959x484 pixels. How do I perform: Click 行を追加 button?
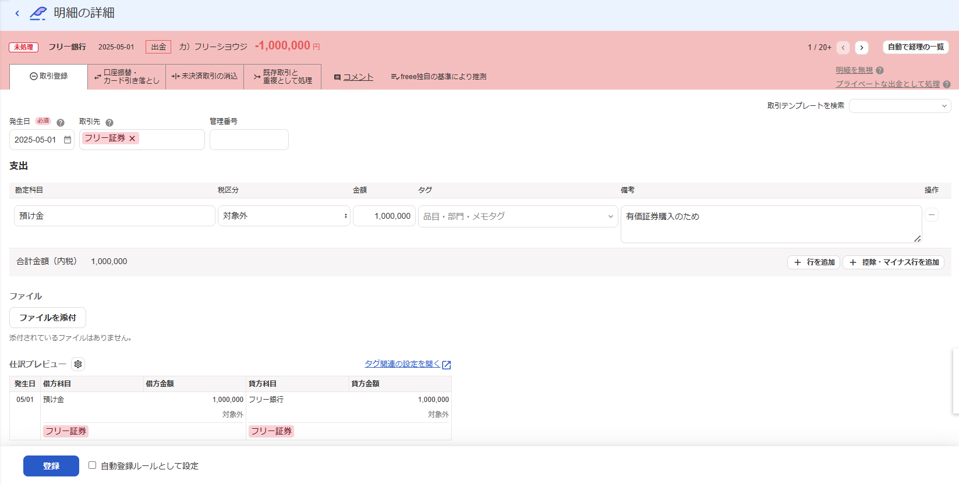click(x=813, y=262)
